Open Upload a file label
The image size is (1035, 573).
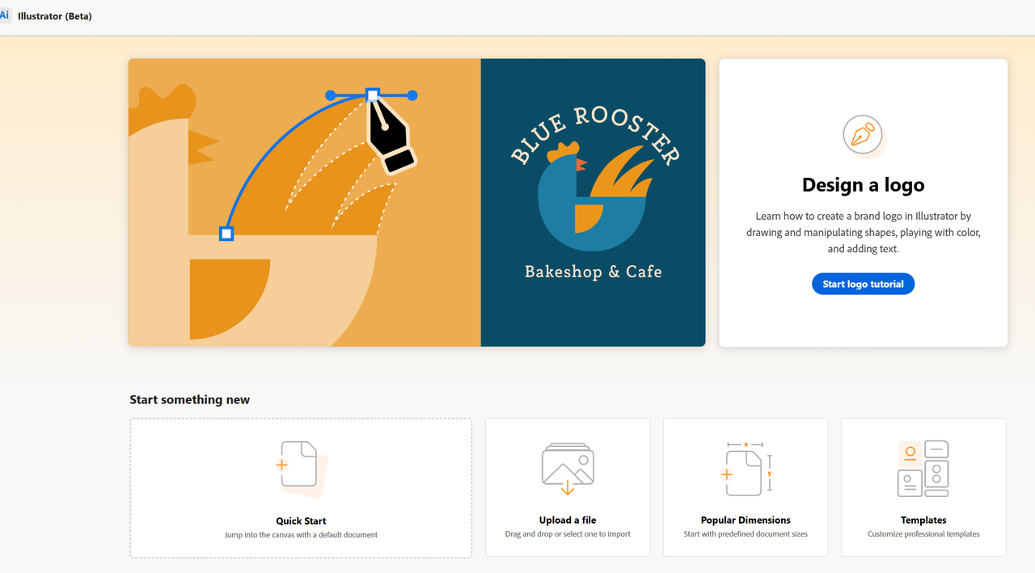(x=568, y=520)
